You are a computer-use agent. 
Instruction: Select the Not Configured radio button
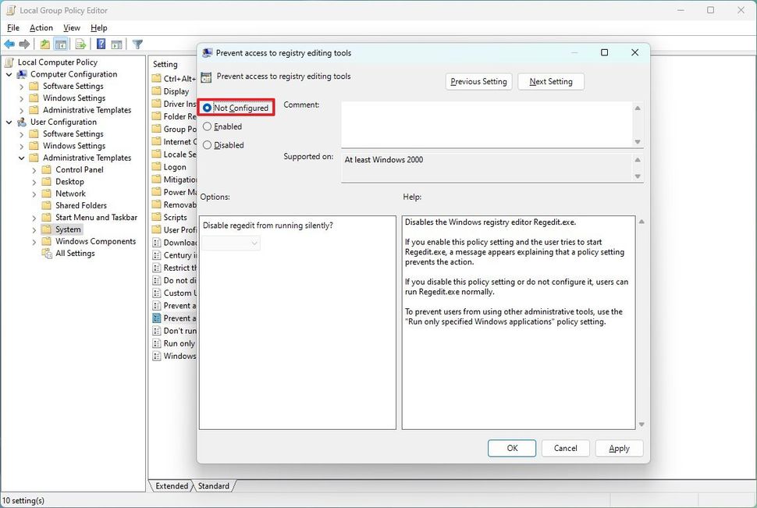(x=207, y=107)
